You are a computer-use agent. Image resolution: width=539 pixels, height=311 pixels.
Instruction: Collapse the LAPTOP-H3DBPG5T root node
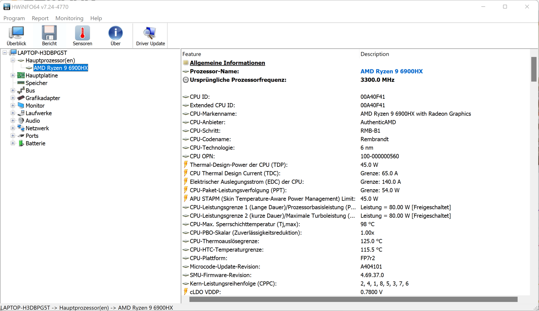[5, 53]
